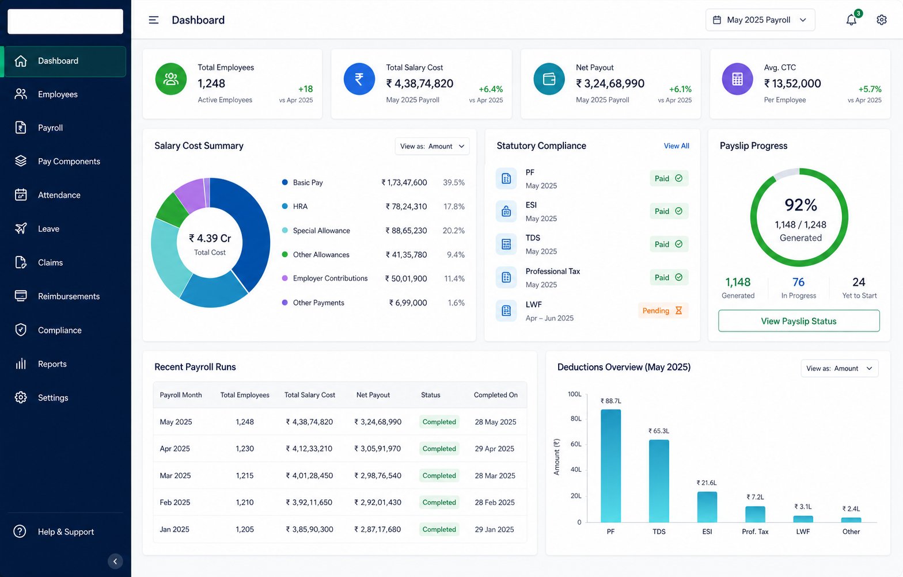Open Deductions Overview View as dropdown

pyautogui.click(x=840, y=368)
